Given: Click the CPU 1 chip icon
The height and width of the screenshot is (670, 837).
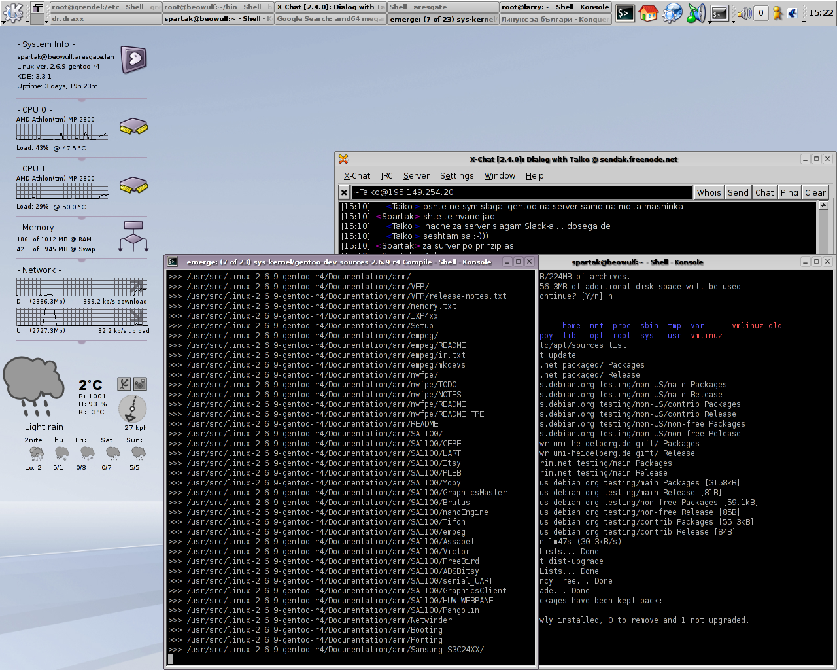Looking at the screenshot, I should click(134, 185).
